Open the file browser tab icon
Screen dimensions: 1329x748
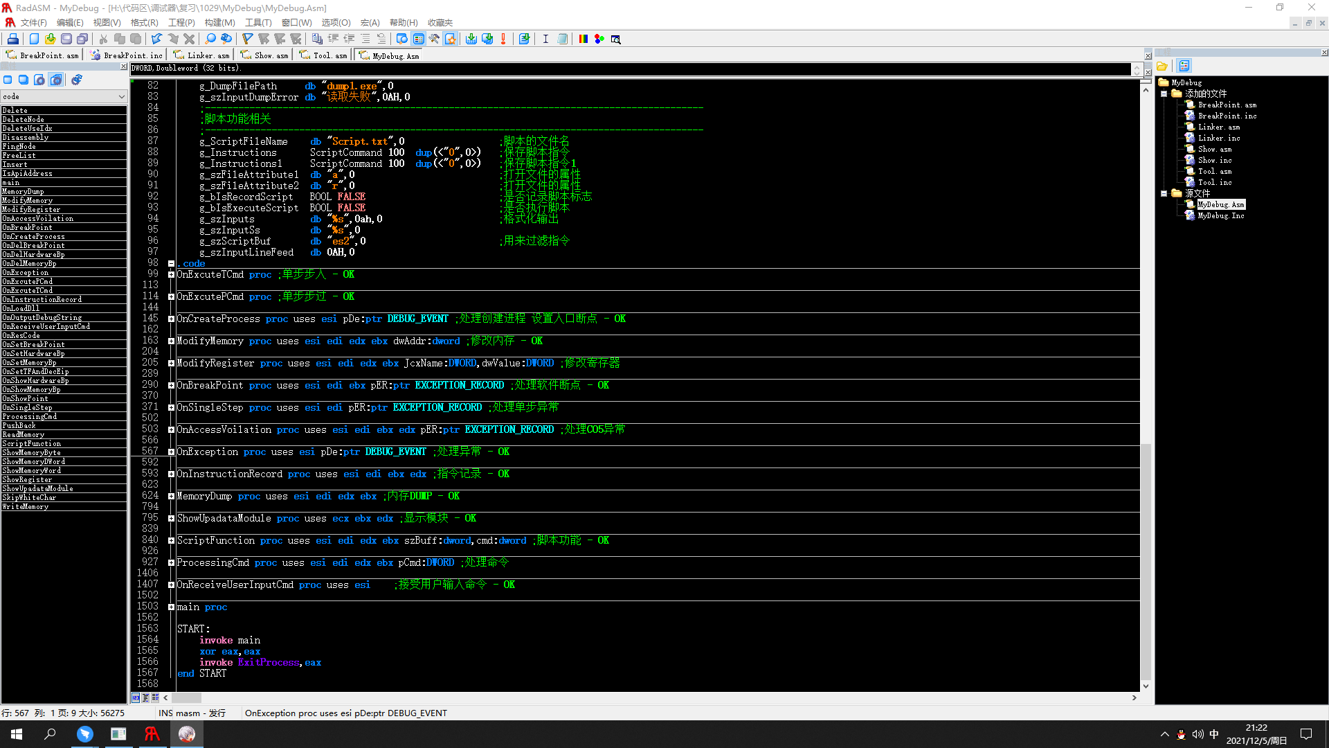[x=1162, y=66]
